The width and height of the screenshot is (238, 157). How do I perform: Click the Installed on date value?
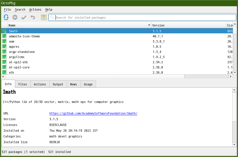tap(74, 131)
